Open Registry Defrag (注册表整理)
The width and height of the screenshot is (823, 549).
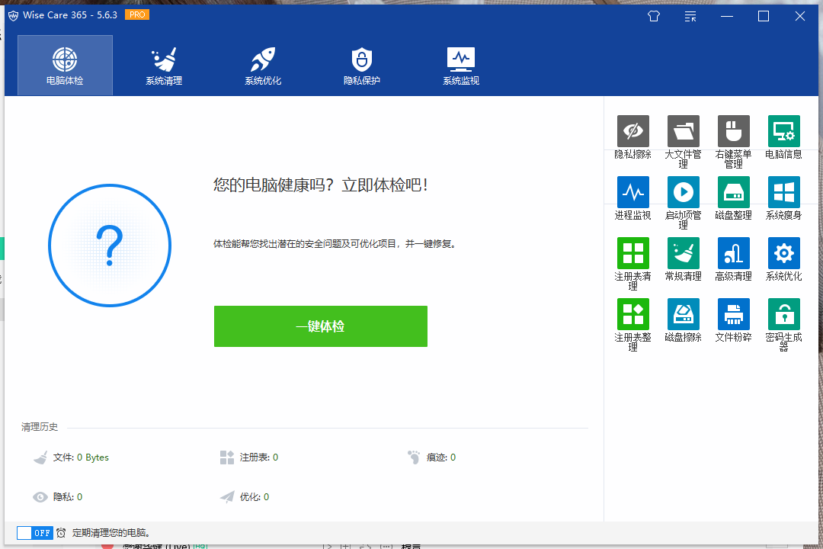point(632,314)
